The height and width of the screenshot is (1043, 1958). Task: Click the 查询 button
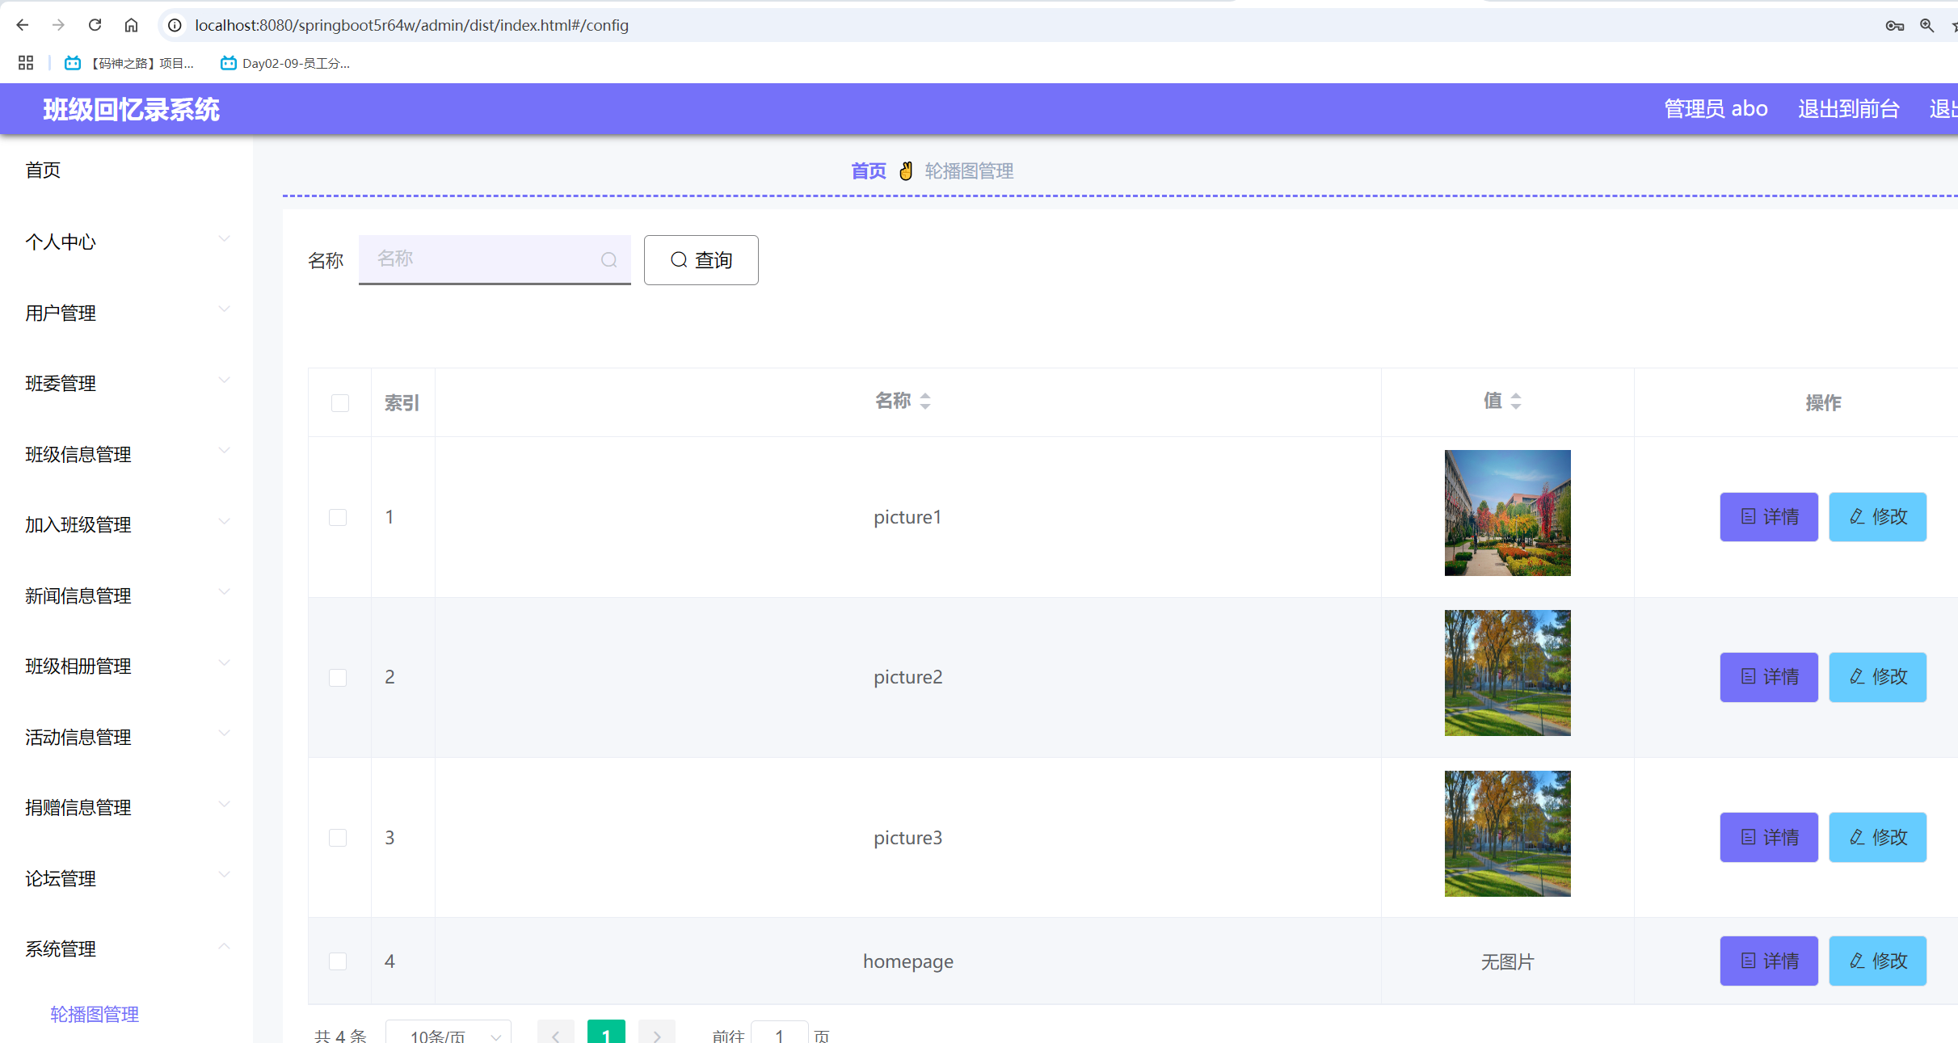point(701,260)
